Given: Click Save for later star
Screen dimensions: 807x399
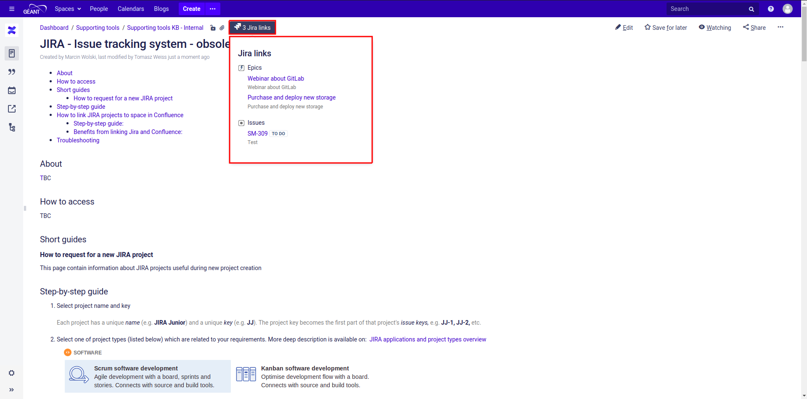Looking at the screenshot, I should tap(666, 28).
